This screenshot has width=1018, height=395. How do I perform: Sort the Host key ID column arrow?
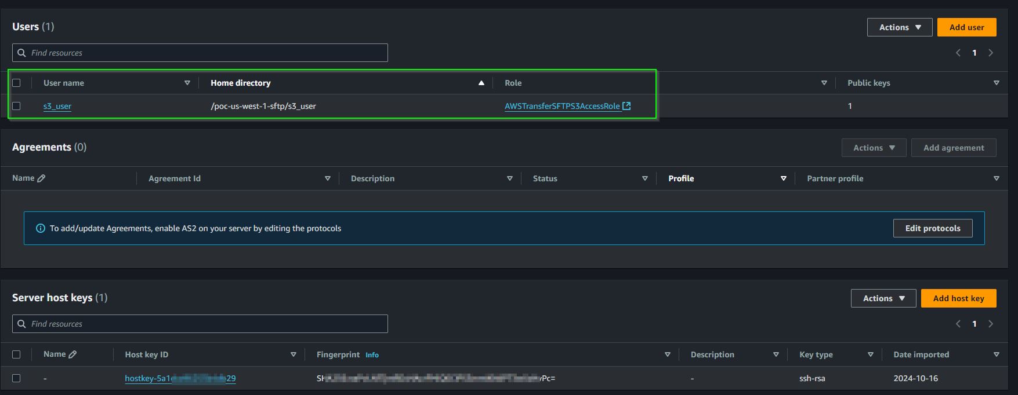293,354
